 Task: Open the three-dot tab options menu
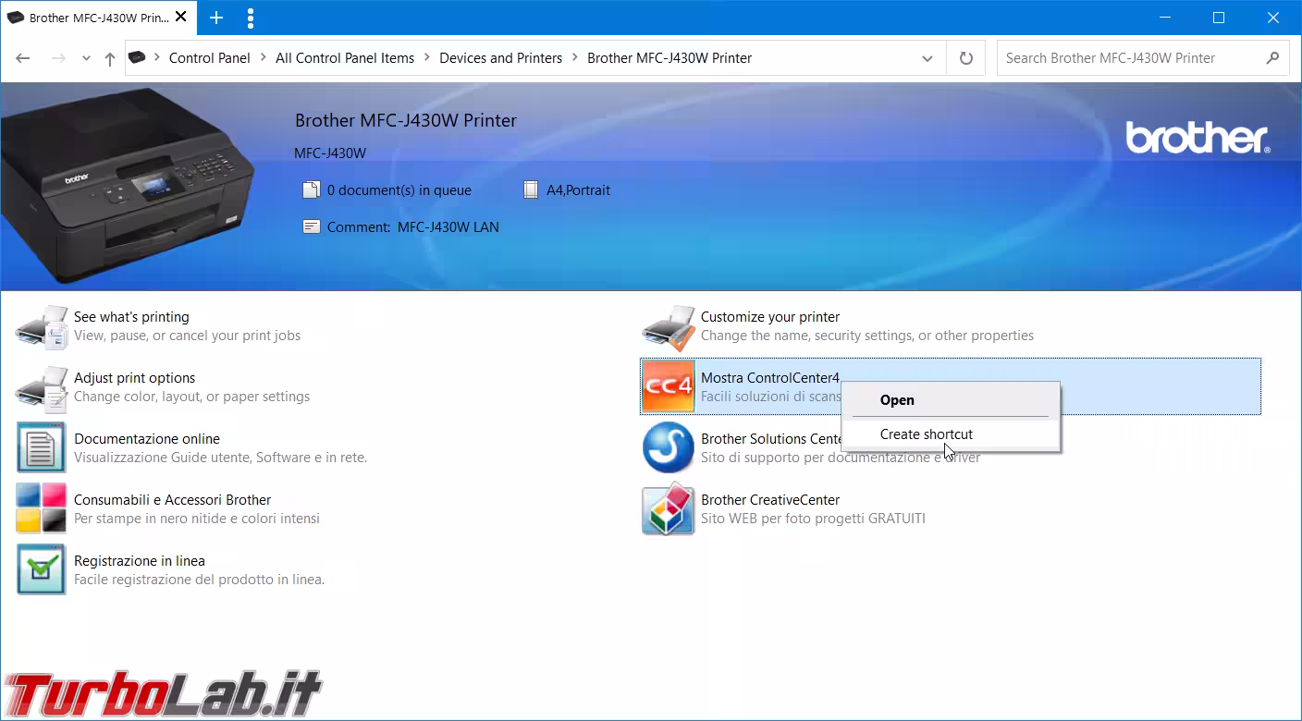click(251, 18)
